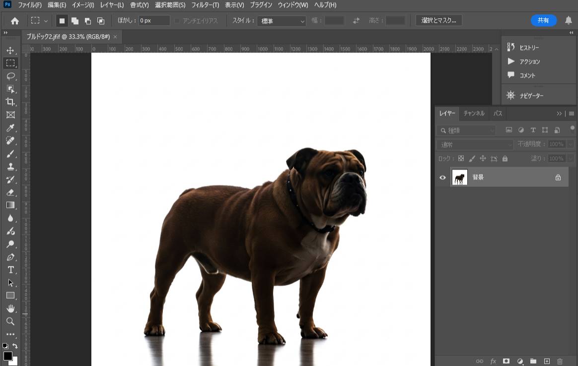Select the Blur tool
This screenshot has height=366, width=578.
(x=10, y=218)
